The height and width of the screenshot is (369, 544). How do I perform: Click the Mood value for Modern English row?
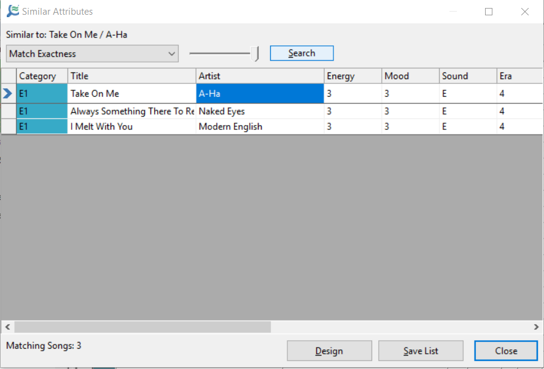[410, 126]
